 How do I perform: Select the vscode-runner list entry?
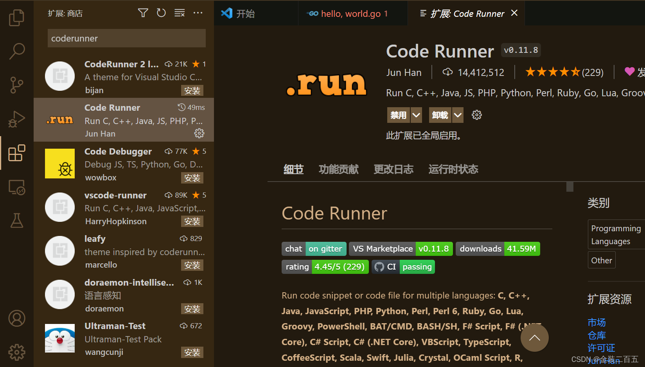[x=124, y=207]
